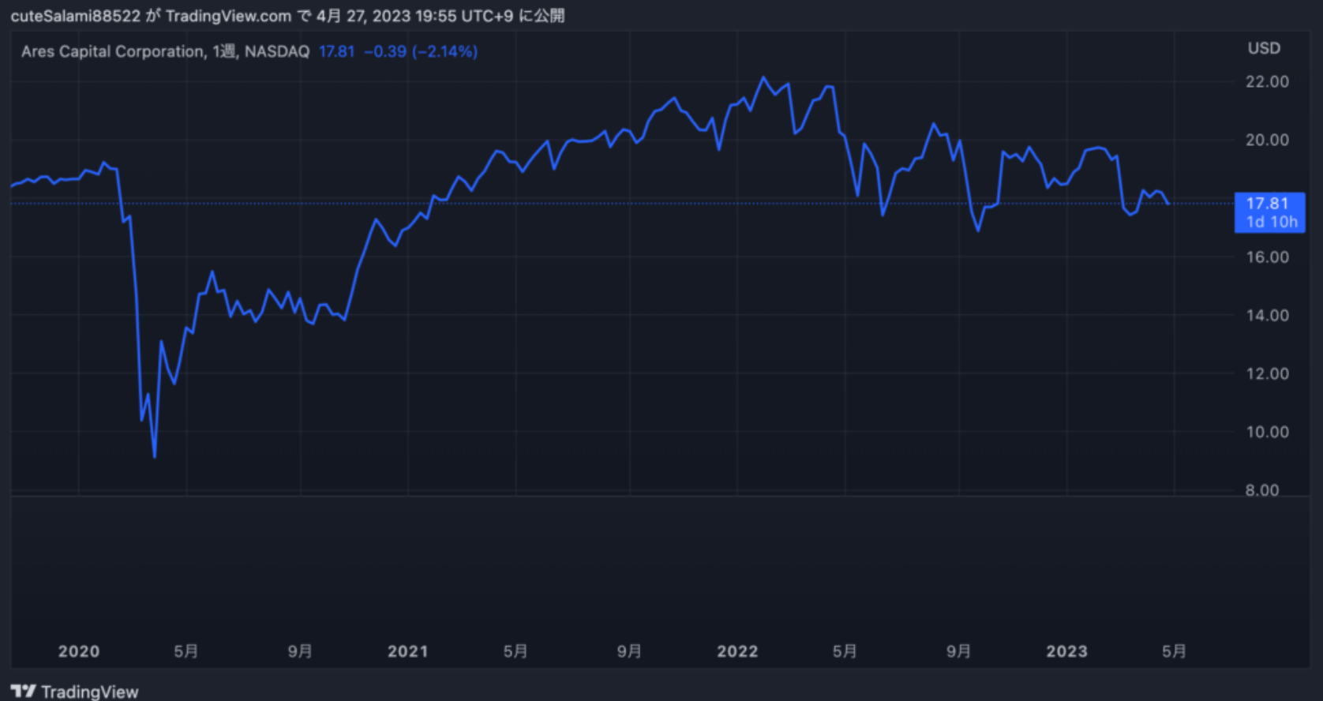The height and width of the screenshot is (701, 1323).
Task: Click the 2022 label on the time axis
Action: (737, 651)
